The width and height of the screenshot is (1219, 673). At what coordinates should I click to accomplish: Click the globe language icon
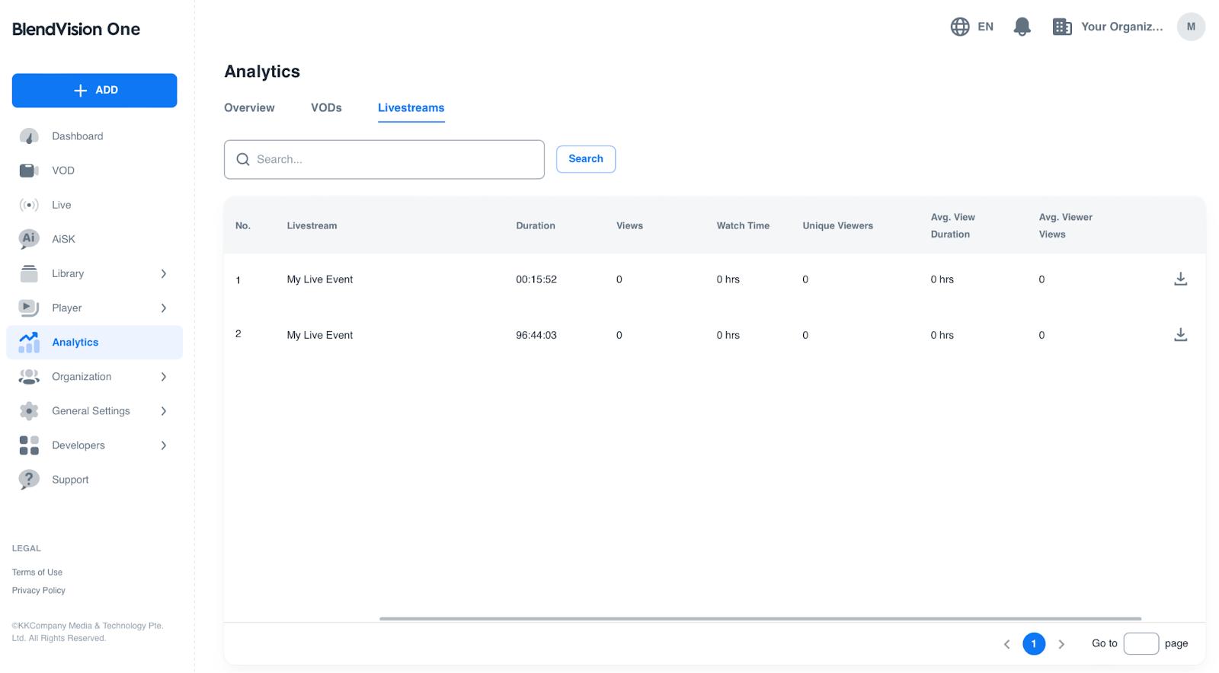tap(960, 27)
